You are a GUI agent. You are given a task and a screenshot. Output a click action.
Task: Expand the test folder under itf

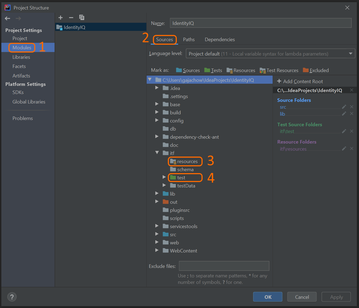click(x=164, y=177)
